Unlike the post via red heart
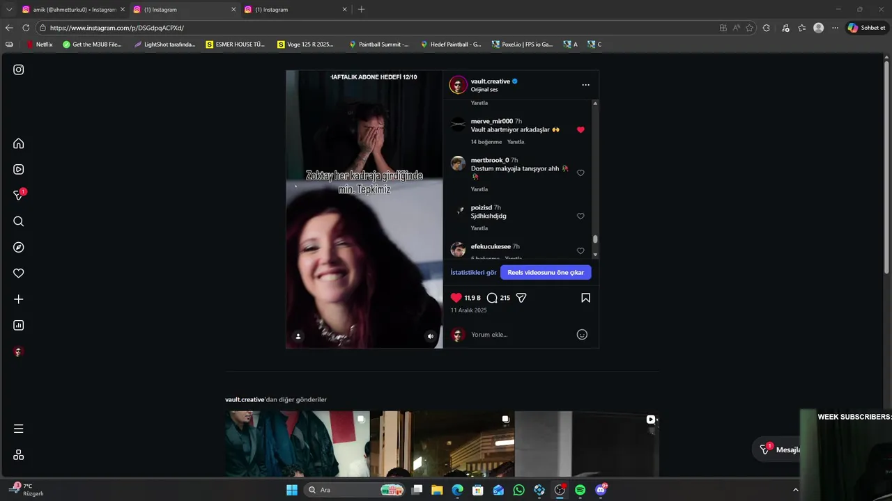Viewport: 892px width, 501px height. tap(456, 298)
